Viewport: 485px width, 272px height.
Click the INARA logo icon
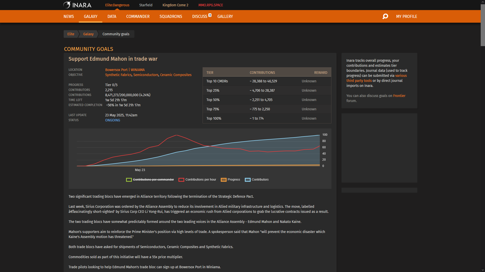pyautogui.click(x=67, y=5)
